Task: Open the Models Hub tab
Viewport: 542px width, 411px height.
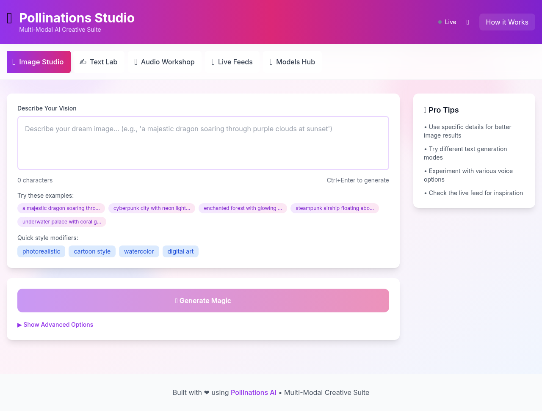Action: pyautogui.click(x=292, y=62)
